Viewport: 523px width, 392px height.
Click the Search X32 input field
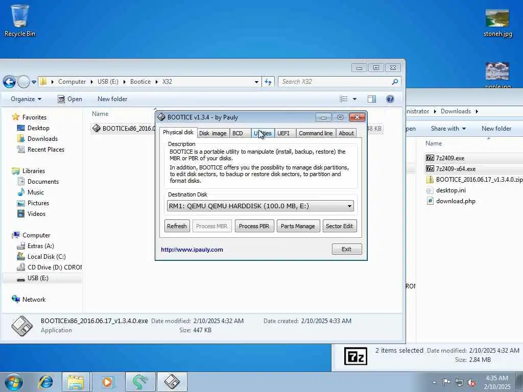click(x=339, y=82)
